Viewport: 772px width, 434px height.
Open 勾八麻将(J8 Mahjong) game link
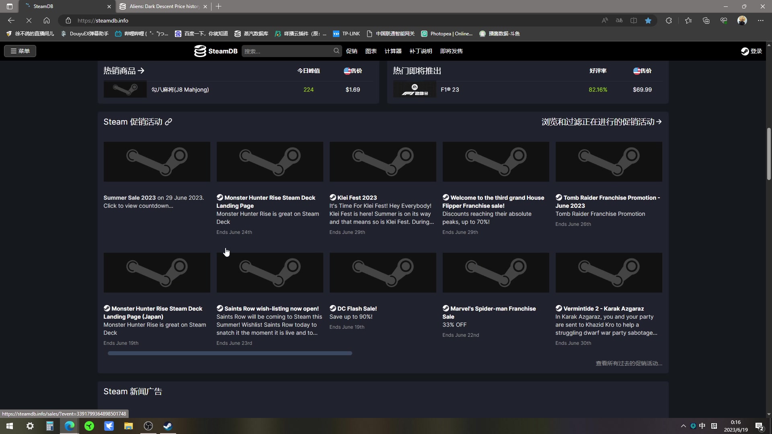180,90
